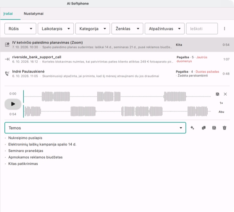
Task: Save the topics notes
Action: [x=214, y=128]
